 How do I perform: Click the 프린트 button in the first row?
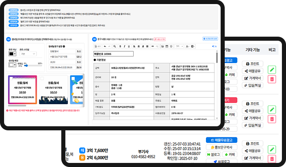(252, 64)
